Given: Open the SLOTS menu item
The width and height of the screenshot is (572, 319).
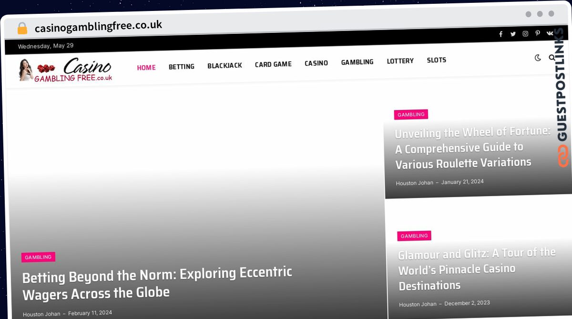Looking at the screenshot, I should point(437,60).
